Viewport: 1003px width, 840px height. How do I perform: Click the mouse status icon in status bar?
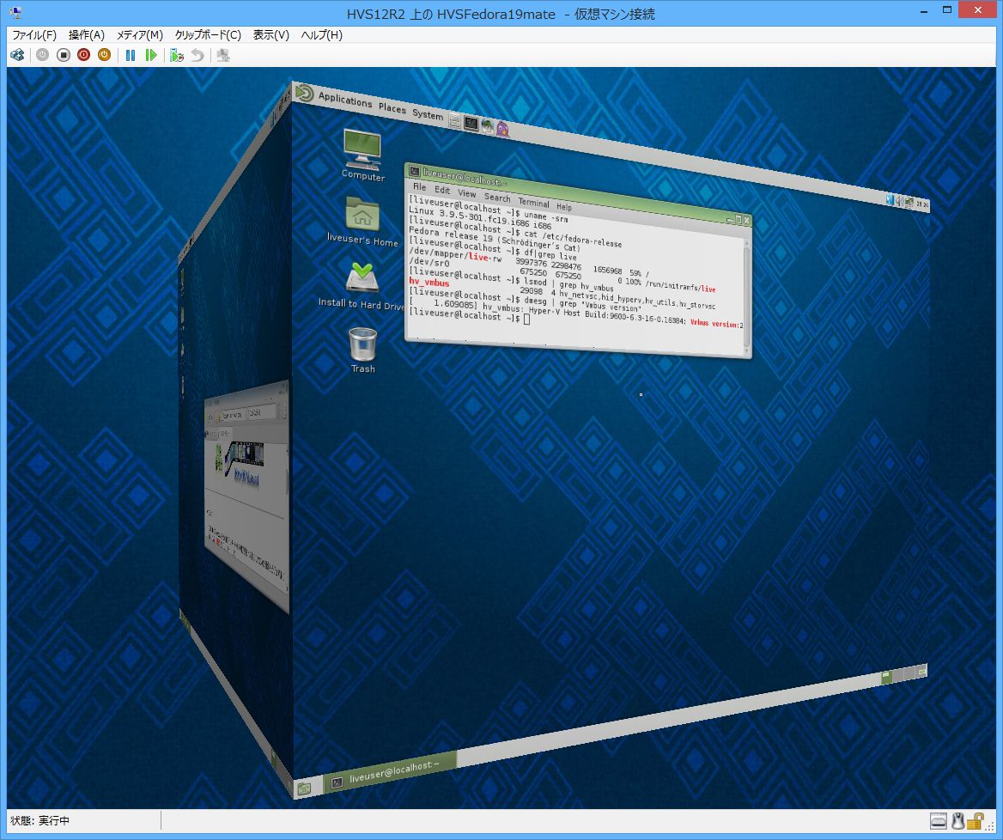tap(957, 820)
